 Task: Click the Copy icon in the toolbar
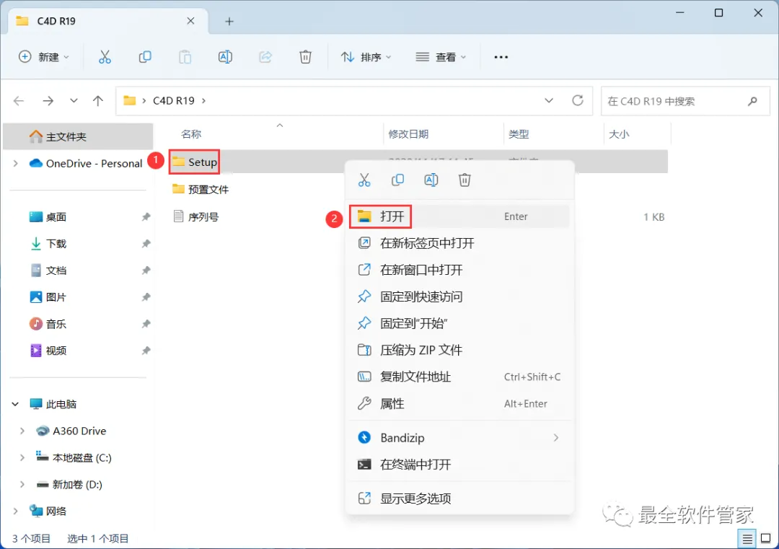pyautogui.click(x=145, y=57)
